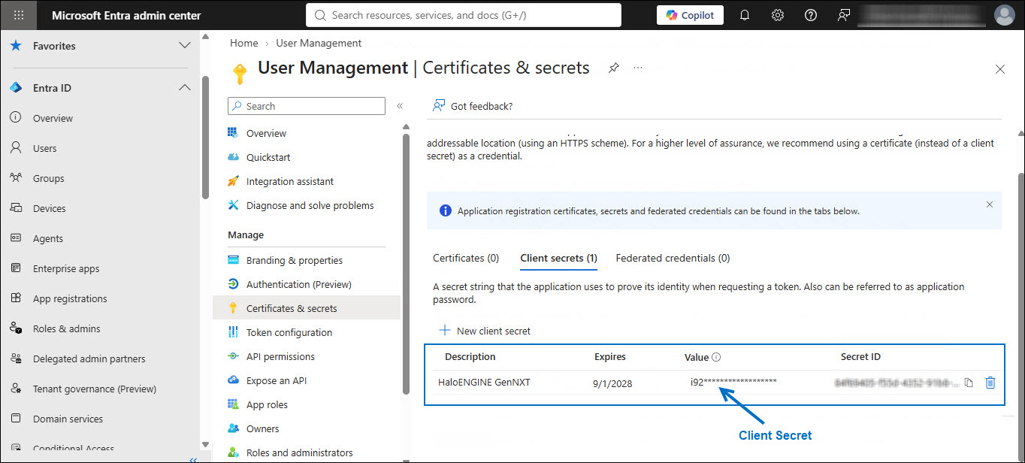Copy the Secret ID to clipboard
Screen dimensions: 1025x463
(969, 383)
